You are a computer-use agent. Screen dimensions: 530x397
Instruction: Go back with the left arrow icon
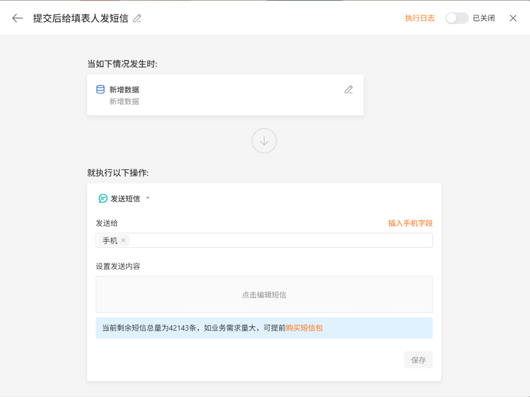(x=18, y=18)
